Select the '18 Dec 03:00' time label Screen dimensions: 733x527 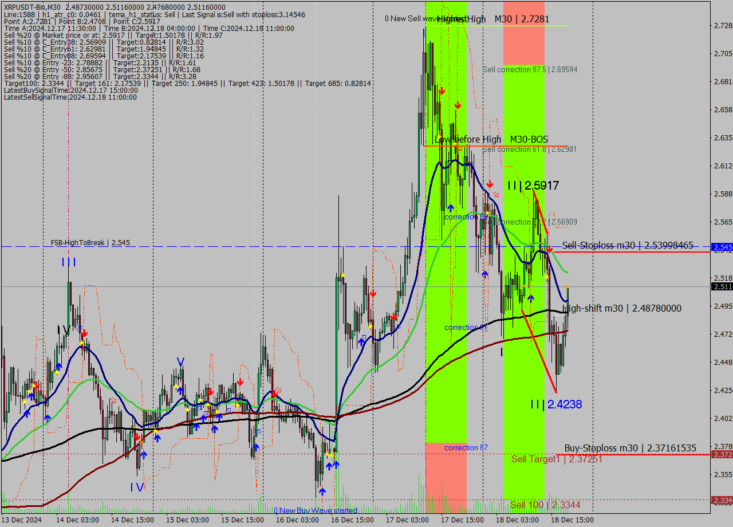pyautogui.click(x=517, y=520)
